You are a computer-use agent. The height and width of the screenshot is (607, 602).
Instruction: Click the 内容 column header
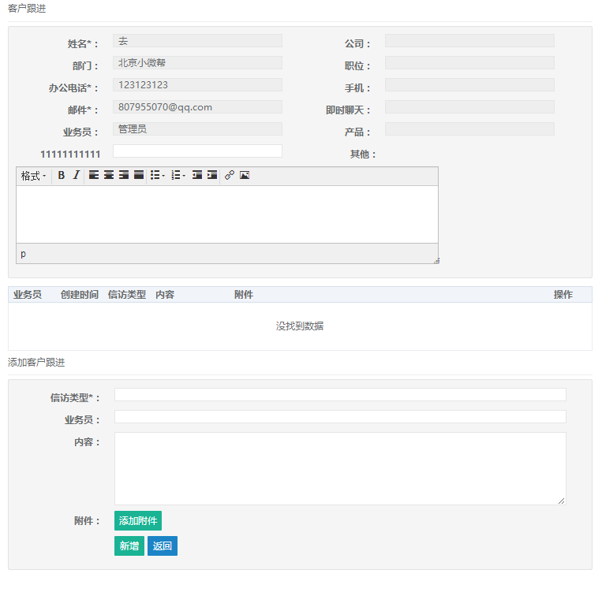pyautogui.click(x=165, y=295)
